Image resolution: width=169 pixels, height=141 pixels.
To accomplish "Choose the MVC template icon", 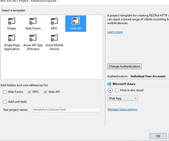I will pos(54,21).
